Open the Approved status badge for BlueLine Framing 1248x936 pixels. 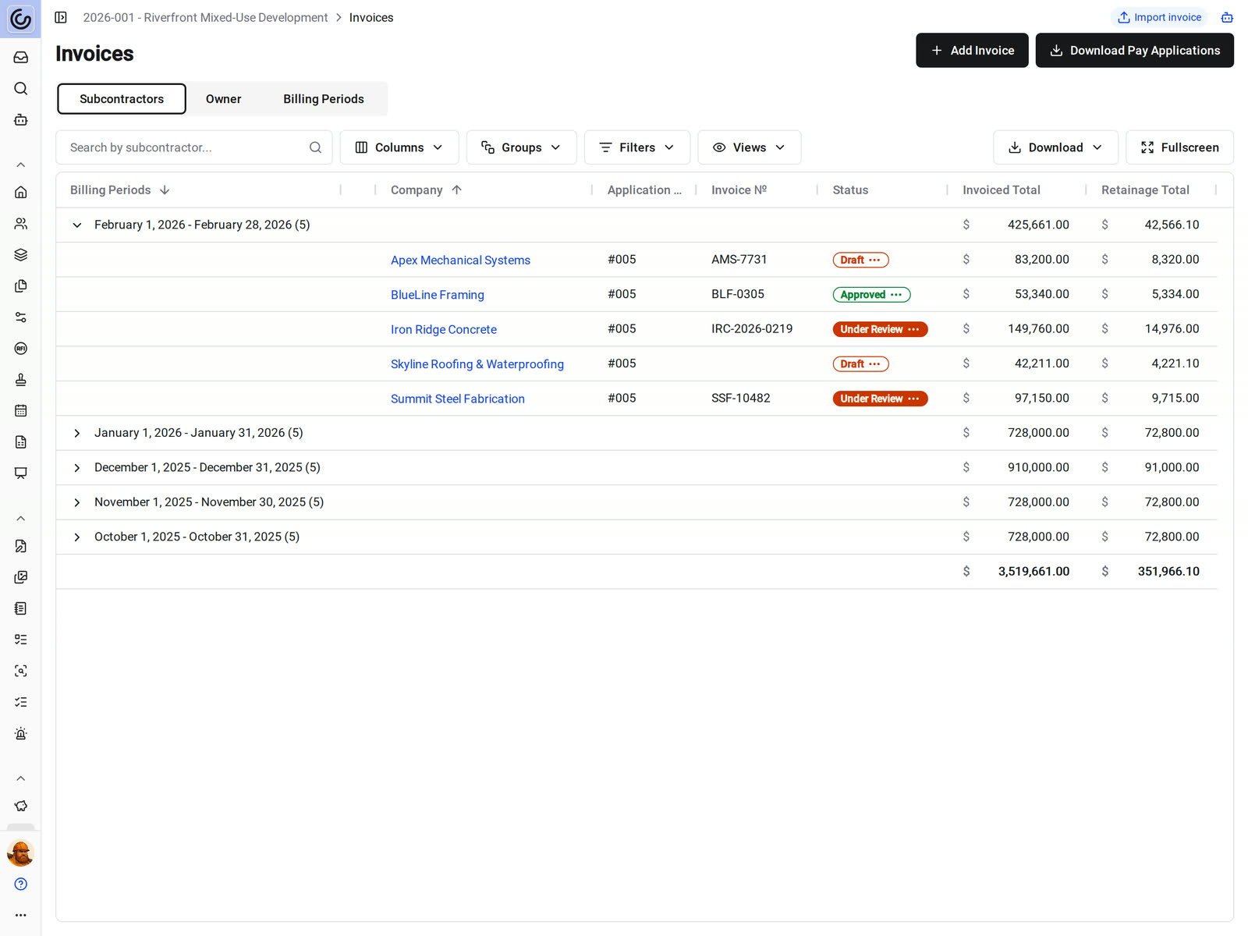pyautogui.click(x=871, y=295)
